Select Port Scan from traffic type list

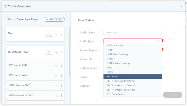point(132,76)
